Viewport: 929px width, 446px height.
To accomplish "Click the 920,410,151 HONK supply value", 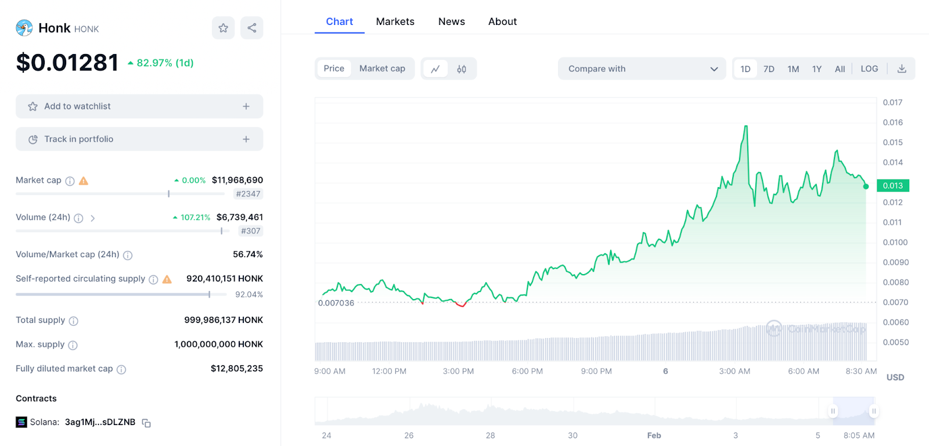I will pyautogui.click(x=225, y=279).
